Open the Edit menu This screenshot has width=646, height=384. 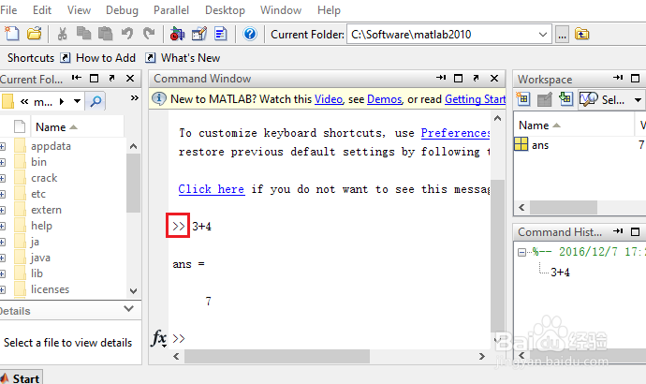[x=42, y=10]
